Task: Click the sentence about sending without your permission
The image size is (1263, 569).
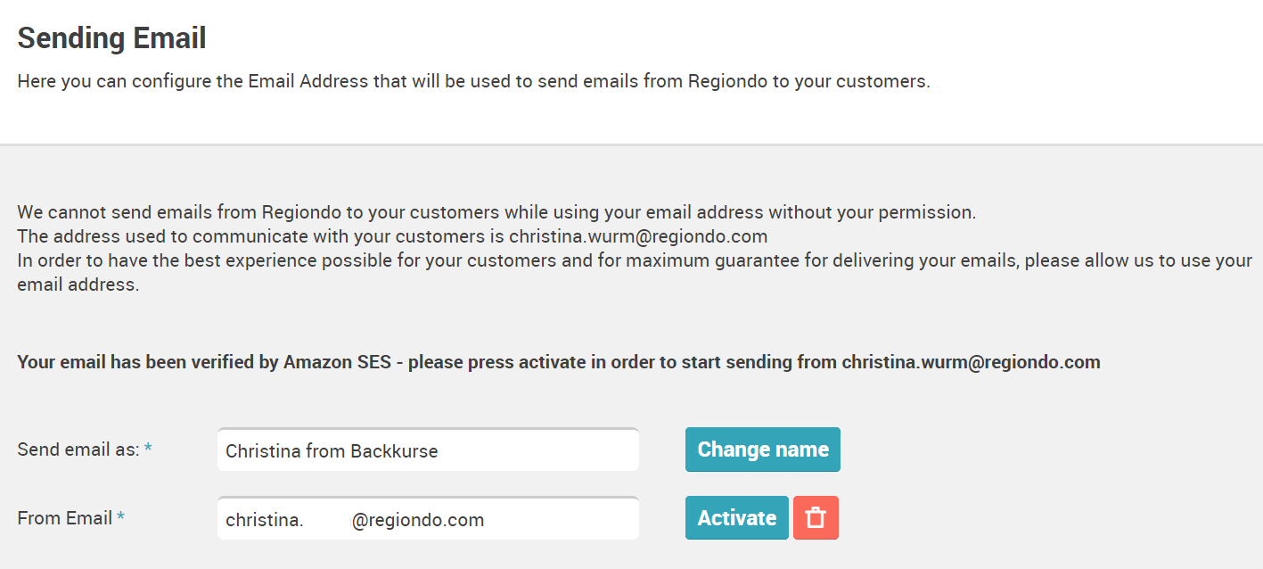Action: (x=496, y=212)
